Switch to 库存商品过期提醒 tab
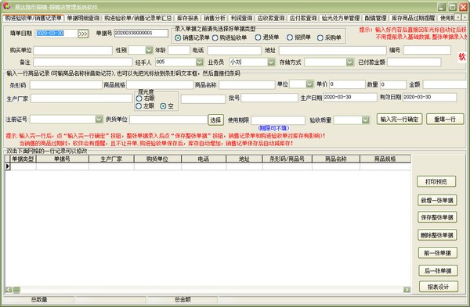 coord(413,18)
